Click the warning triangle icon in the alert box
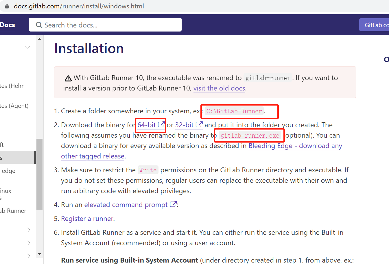Screen dimensions: 389x264 coord(68,77)
